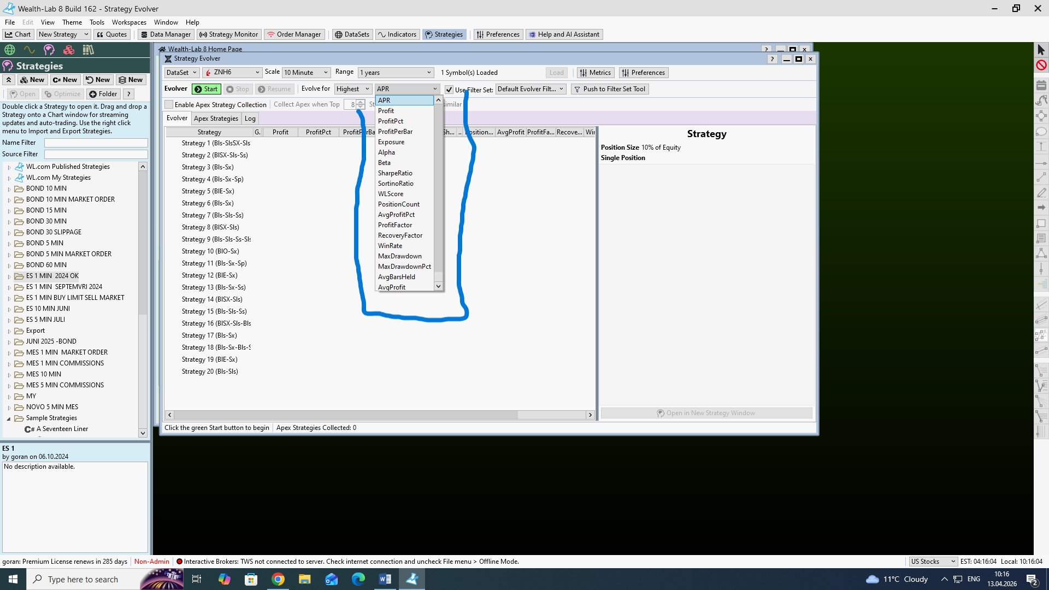
Task: Open the Data Manager tool
Action: [166, 34]
